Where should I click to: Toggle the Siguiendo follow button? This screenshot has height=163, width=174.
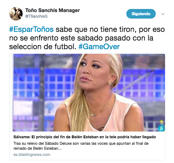tap(141, 14)
